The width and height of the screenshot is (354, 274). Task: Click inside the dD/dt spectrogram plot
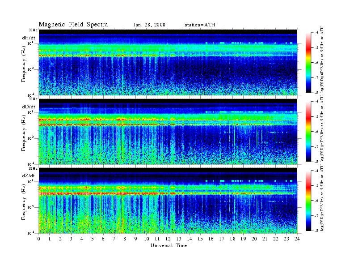[x=168, y=131]
